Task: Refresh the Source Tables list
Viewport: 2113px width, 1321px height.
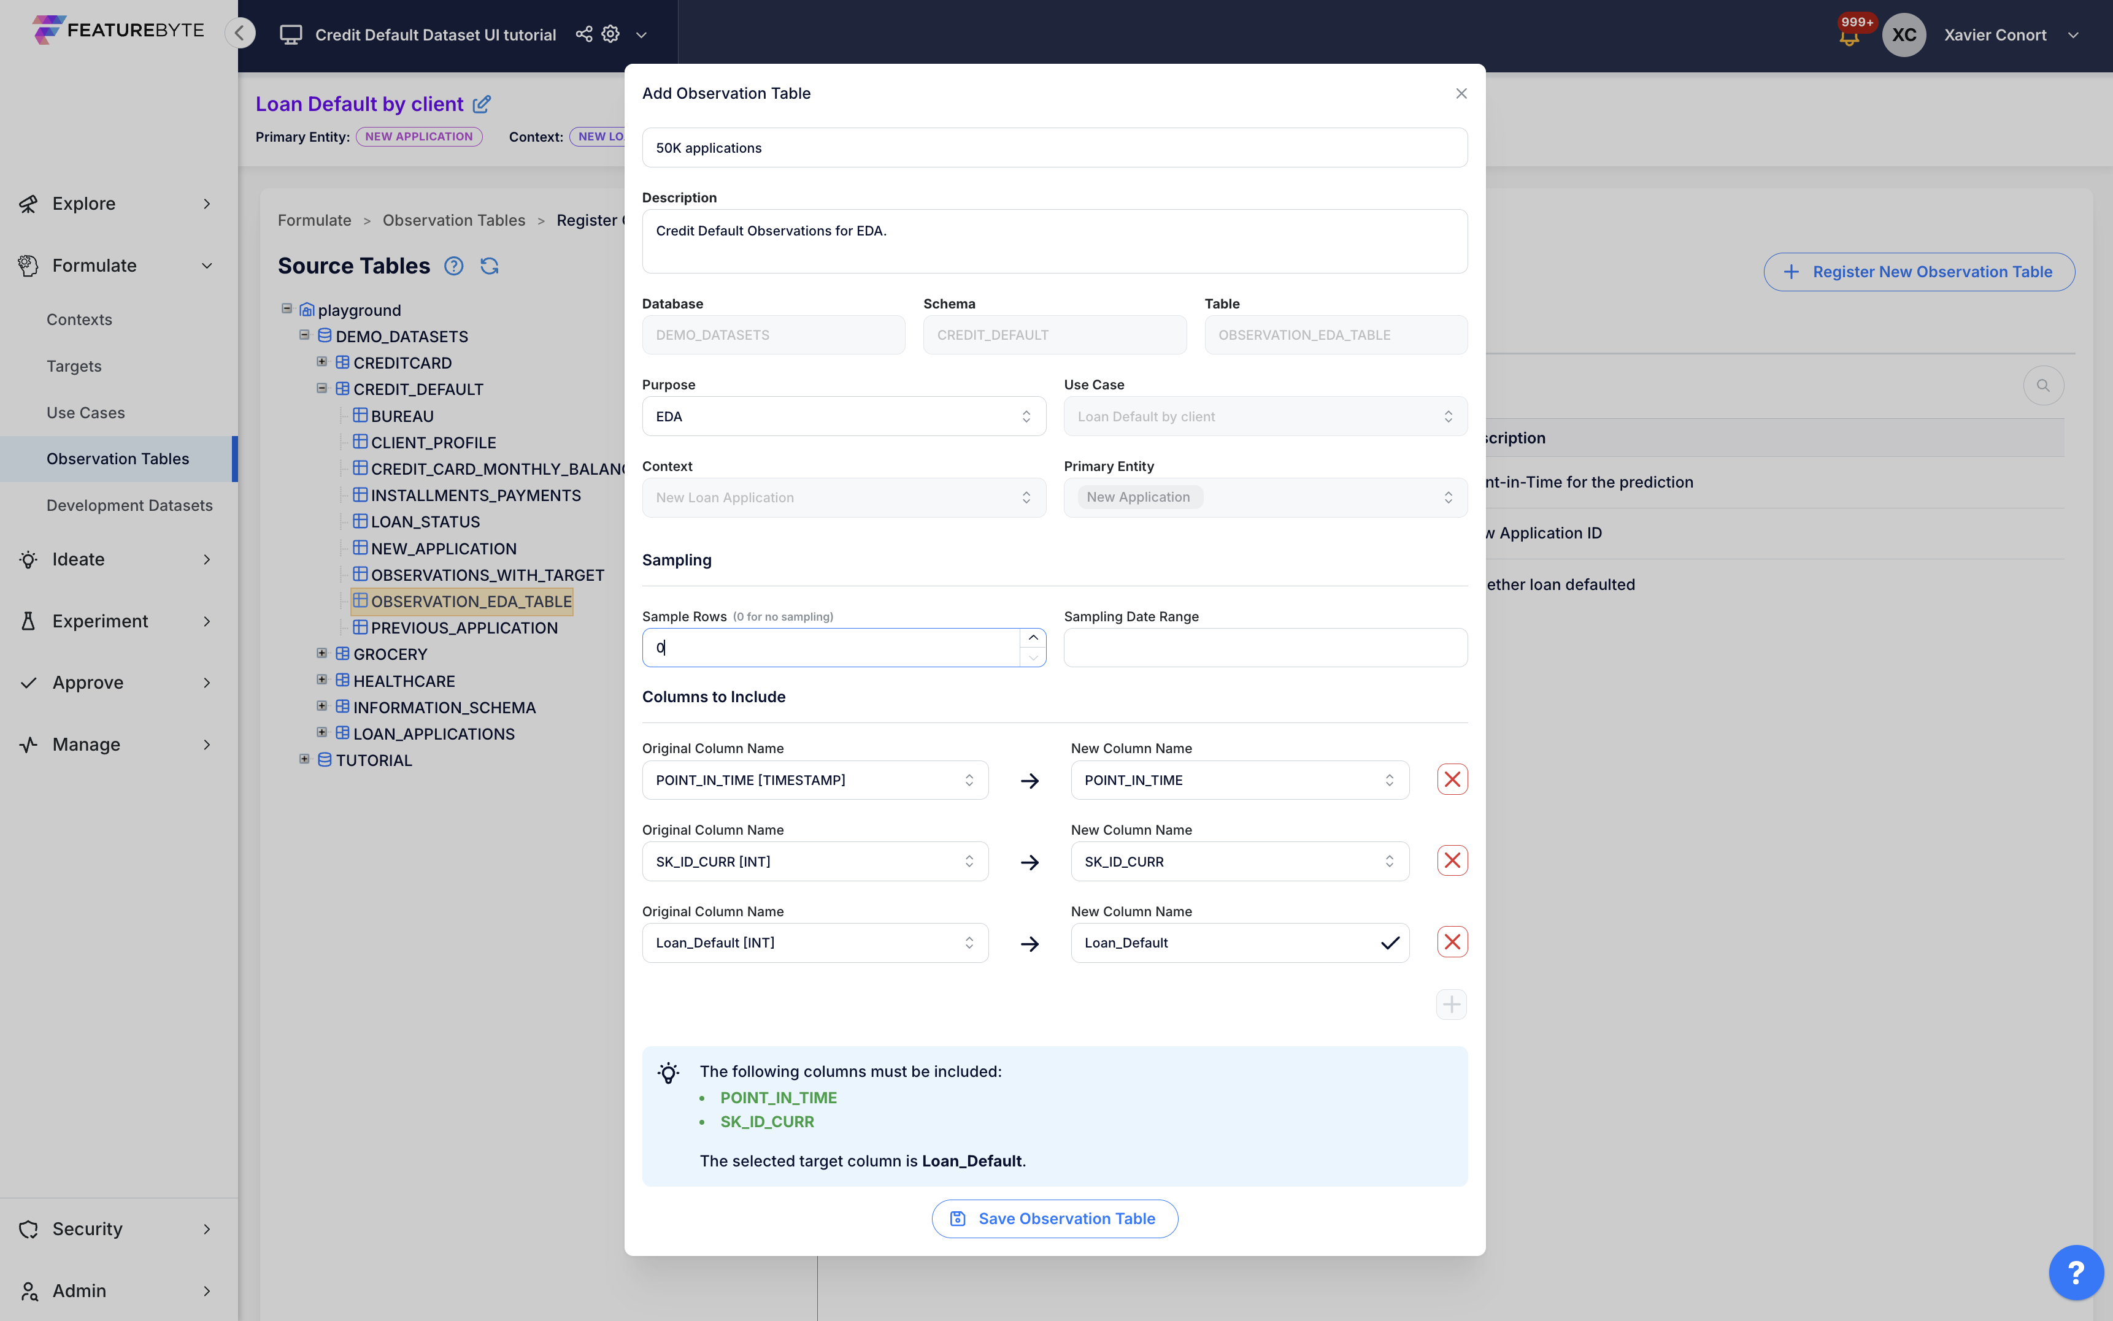Action: (x=490, y=266)
